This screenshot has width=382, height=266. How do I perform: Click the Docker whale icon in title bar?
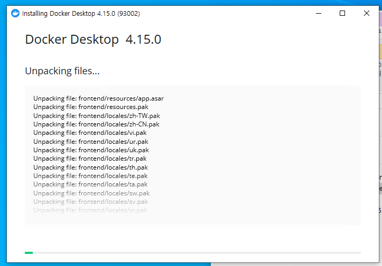pyautogui.click(x=15, y=13)
